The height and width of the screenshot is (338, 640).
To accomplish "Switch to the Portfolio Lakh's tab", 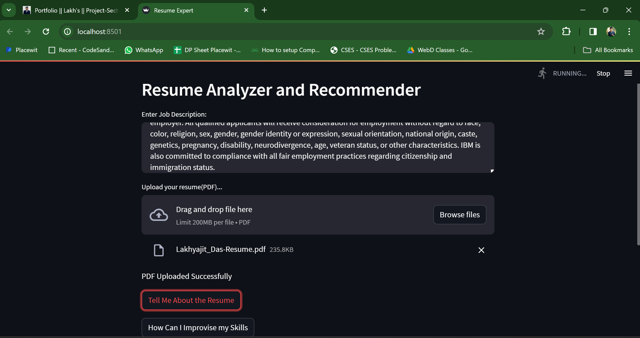I will tap(75, 10).
